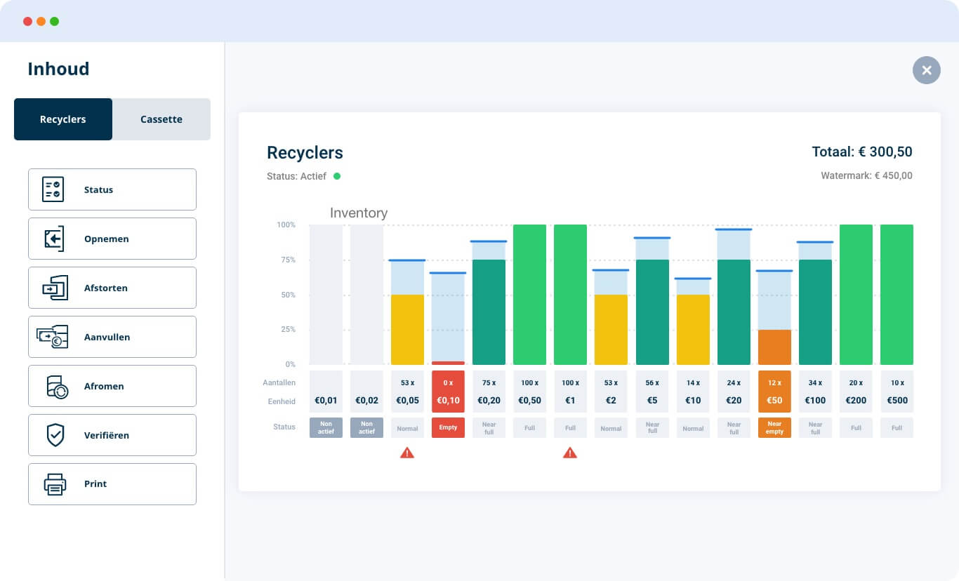959x581 pixels.
Task: Close the Recyclers panel with X button
Action: point(926,70)
